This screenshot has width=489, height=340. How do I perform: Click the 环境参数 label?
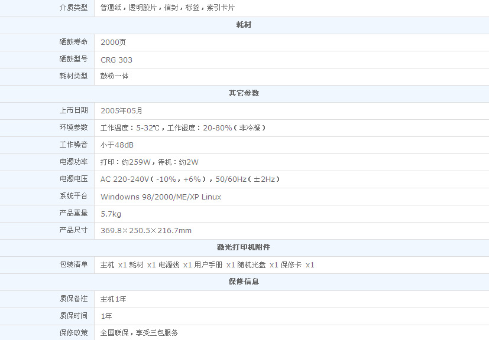(73, 127)
